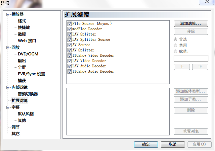This screenshot has width=215, height=151.
Task: Open the 音频切换器 settings page
Action: [x=28, y=94]
